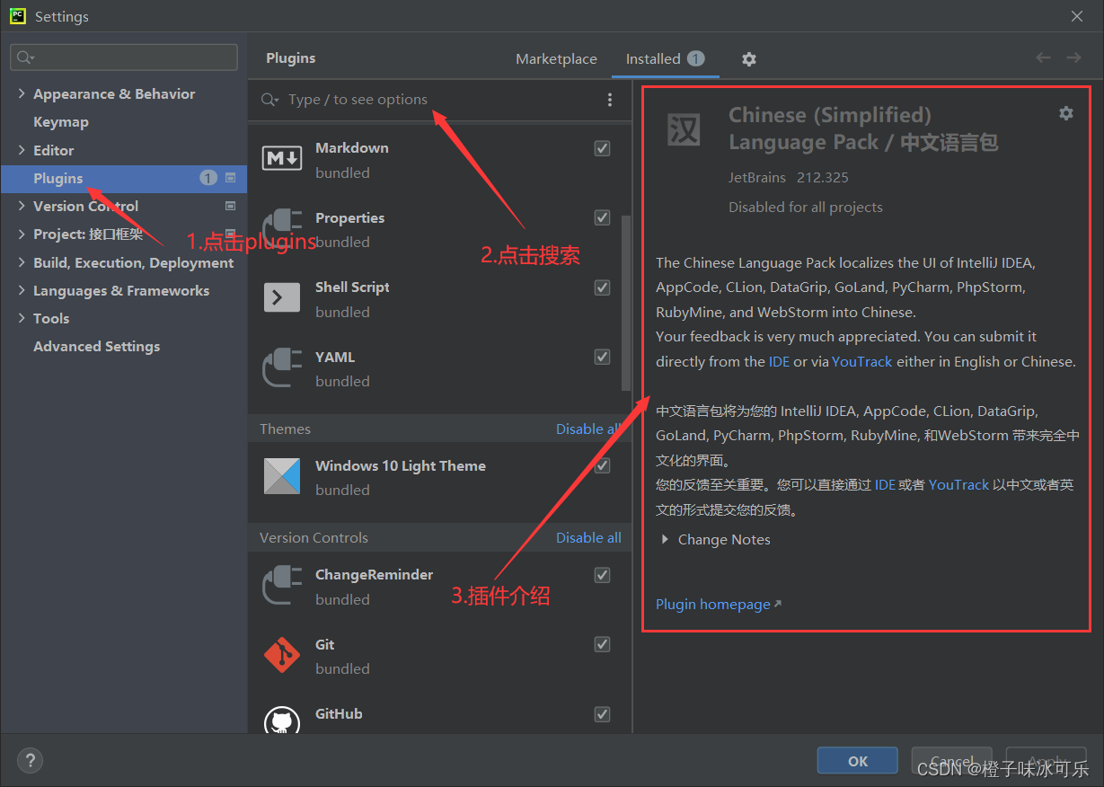
Task: Open the Chinese Language Pack gear options
Action: 1066,113
